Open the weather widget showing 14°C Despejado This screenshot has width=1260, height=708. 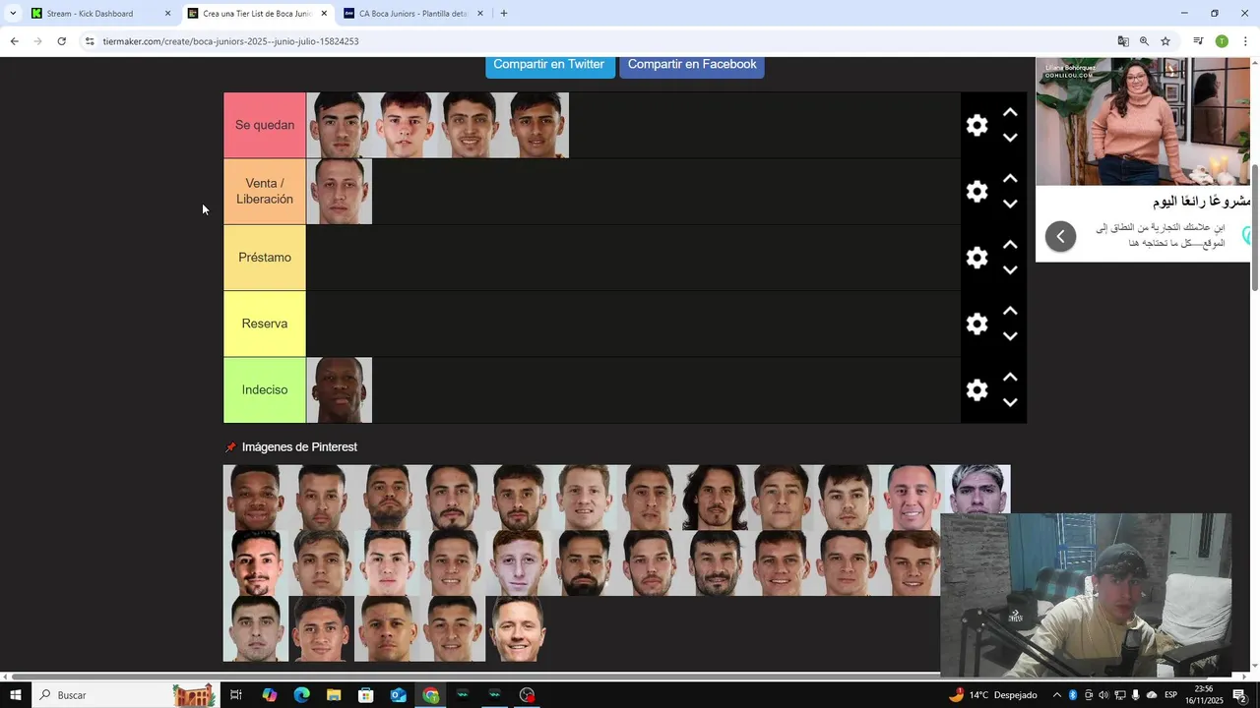tap(993, 695)
